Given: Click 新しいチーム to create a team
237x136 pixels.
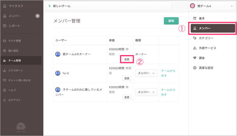Looking at the screenshot, I should [109, 6].
